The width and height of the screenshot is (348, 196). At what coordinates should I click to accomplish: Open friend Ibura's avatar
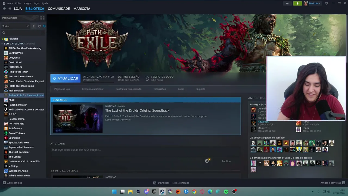tap(299, 130)
